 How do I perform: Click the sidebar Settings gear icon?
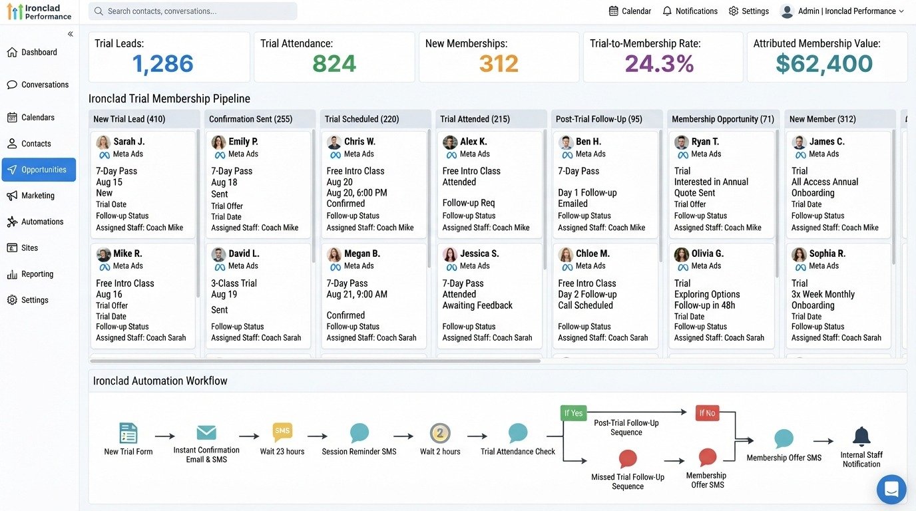(x=12, y=300)
